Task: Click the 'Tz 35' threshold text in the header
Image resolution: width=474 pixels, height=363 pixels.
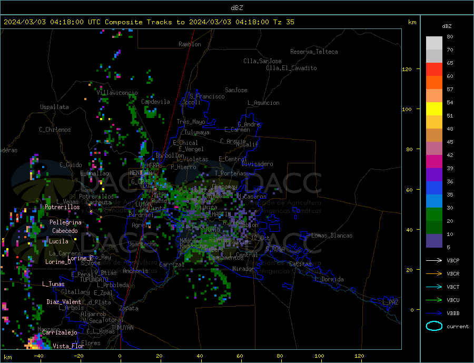Action: pos(283,22)
